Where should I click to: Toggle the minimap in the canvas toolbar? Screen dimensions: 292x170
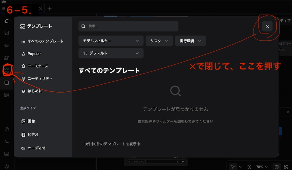[x=276, y=167]
